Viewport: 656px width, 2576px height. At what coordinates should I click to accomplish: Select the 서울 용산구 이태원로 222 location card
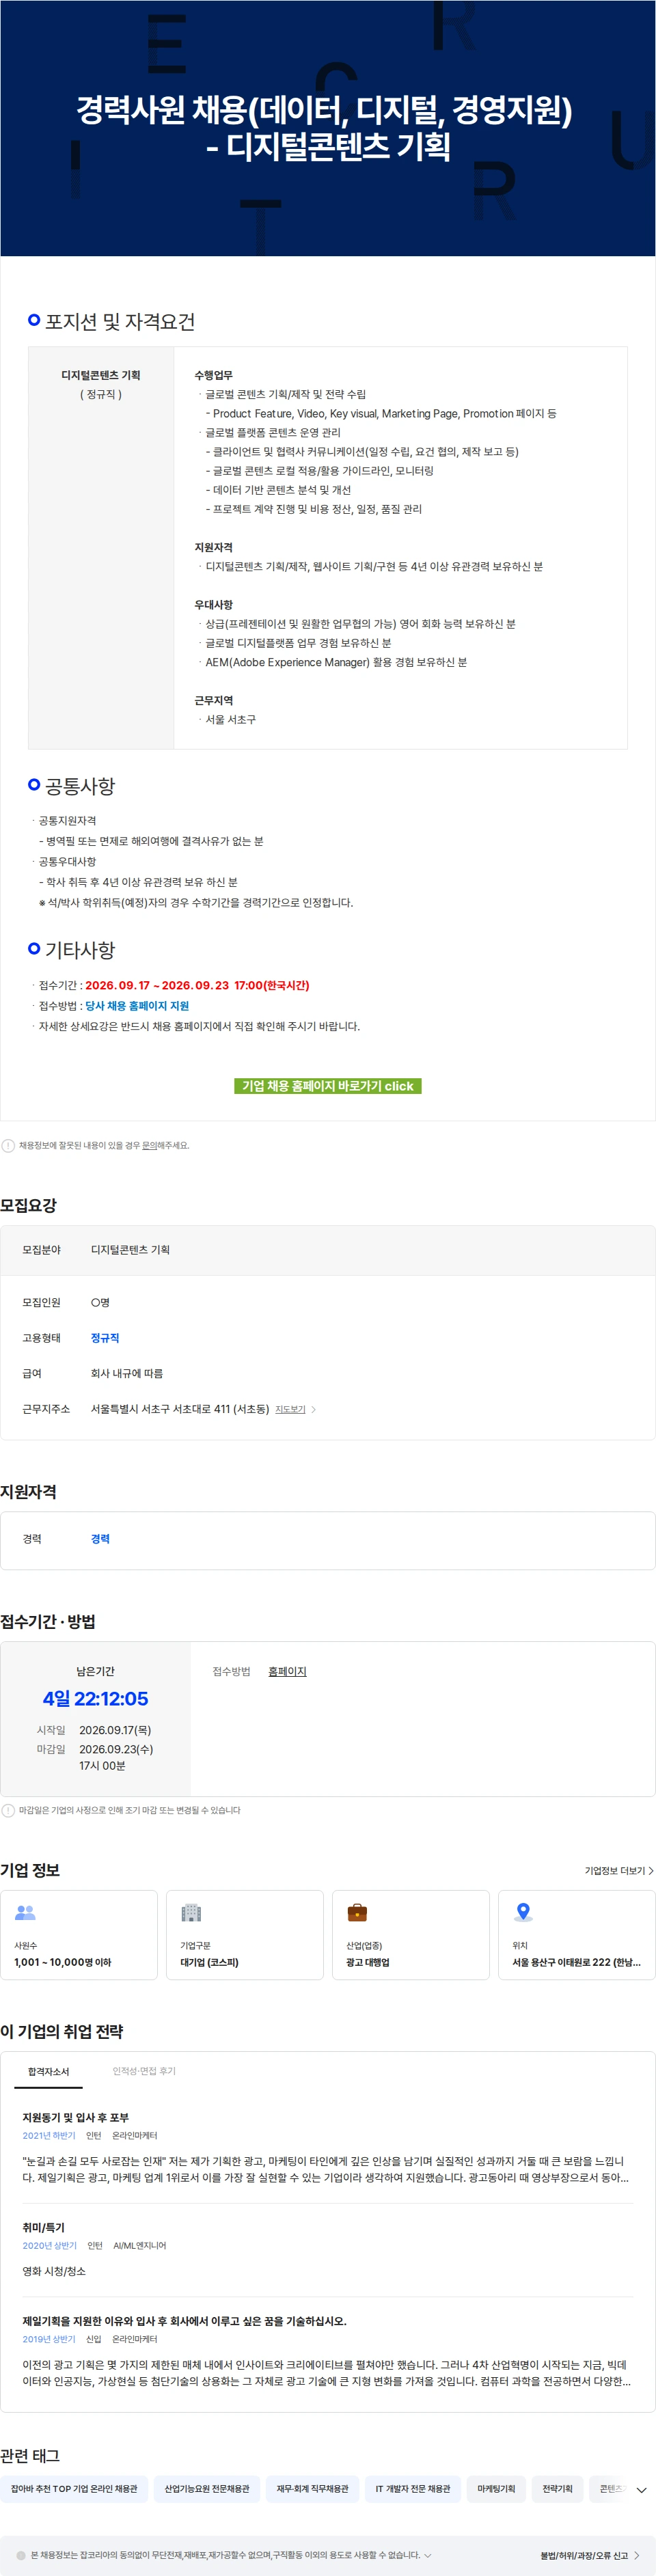(x=577, y=1934)
